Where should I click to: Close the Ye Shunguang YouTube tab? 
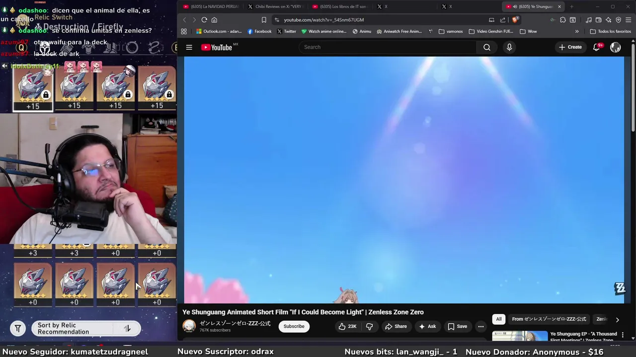click(559, 6)
